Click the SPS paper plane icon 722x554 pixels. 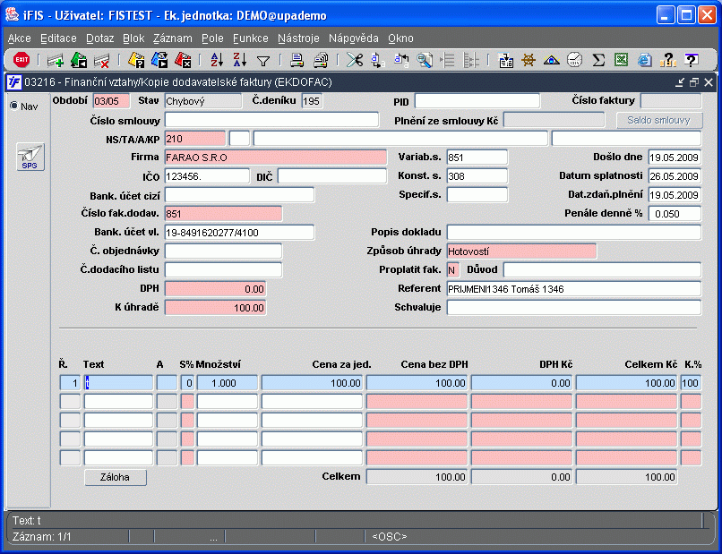tap(30, 157)
